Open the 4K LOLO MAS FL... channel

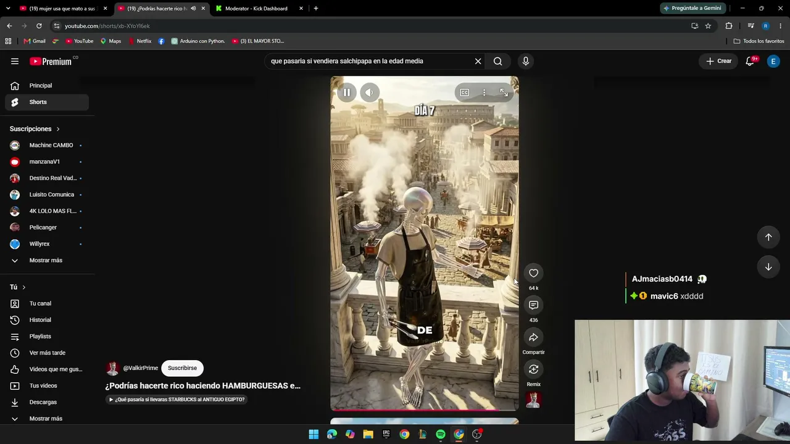pyautogui.click(x=47, y=211)
